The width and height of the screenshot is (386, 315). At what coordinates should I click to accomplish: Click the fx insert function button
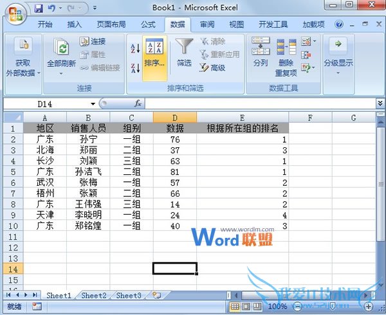coord(138,104)
